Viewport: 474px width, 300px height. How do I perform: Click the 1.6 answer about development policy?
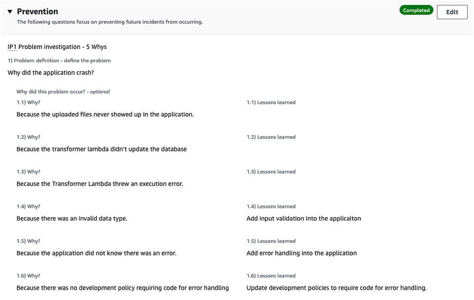coord(122,287)
